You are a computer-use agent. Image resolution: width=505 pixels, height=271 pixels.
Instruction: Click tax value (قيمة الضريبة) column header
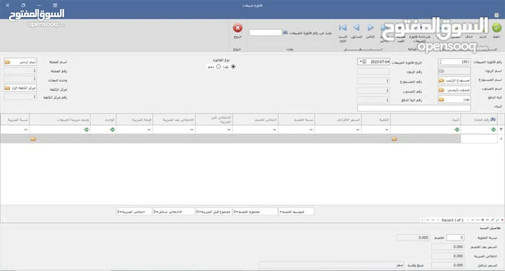pos(135,119)
